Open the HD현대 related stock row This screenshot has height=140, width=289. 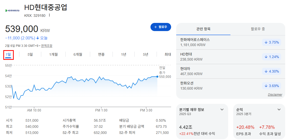(x=231, y=57)
